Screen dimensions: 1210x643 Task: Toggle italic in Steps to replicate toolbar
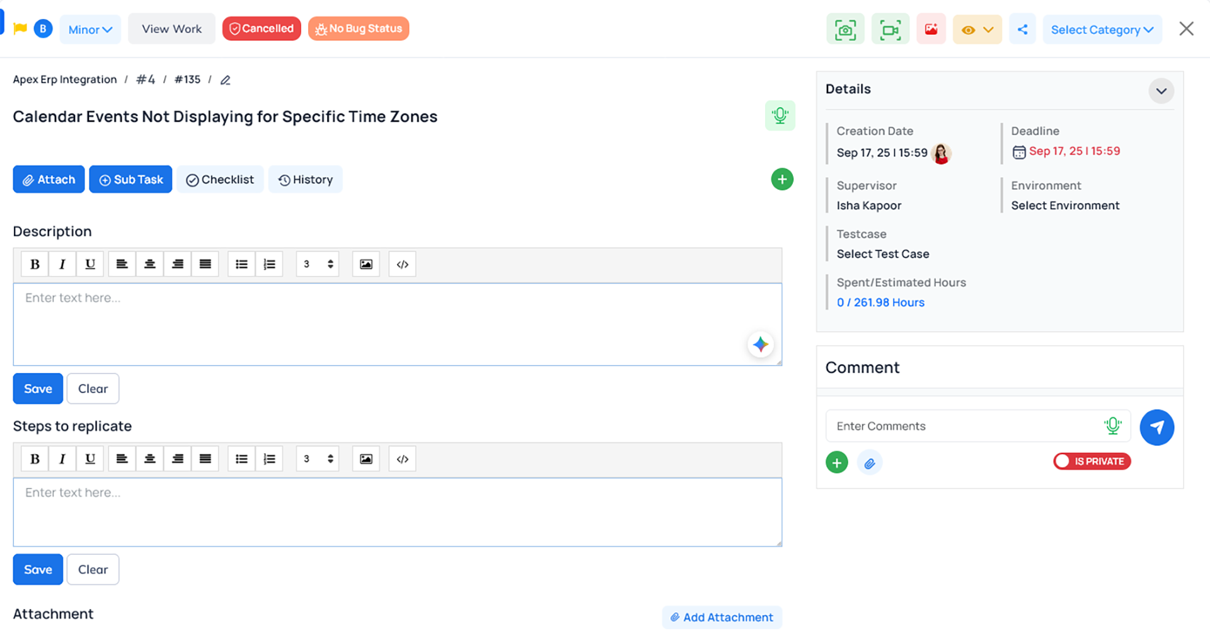point(62,459)
